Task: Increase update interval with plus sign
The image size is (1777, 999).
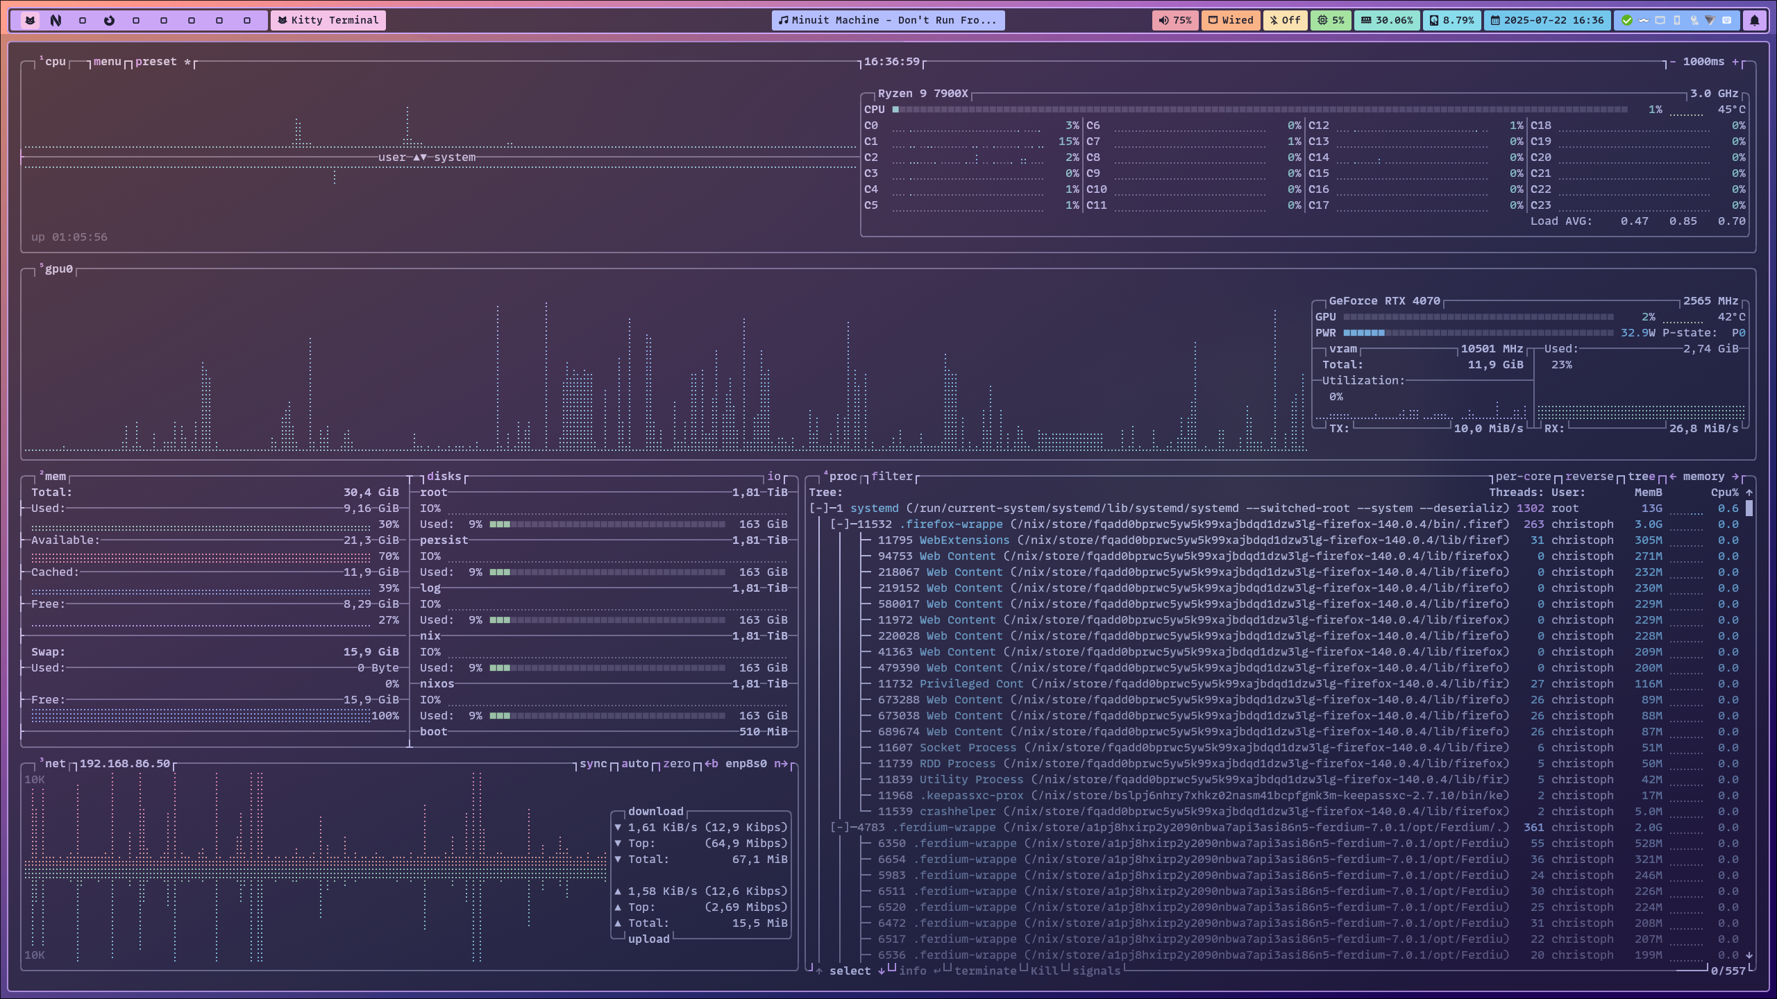Action: (x=1735, y=62)
